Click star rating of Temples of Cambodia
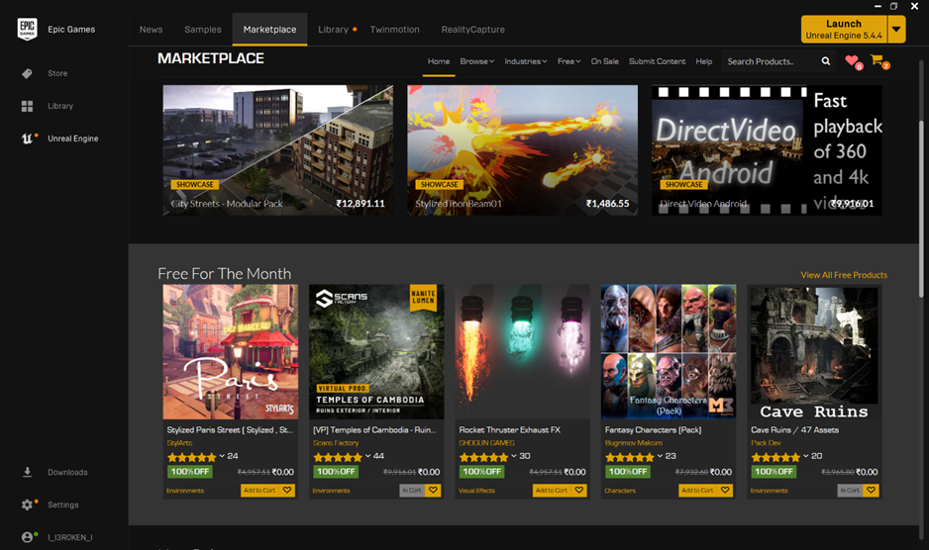The height and width of the screenshot is (550, 929). (338, 457)
